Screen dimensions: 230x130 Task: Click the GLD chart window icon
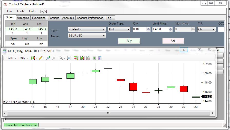(x=5, y=51)
